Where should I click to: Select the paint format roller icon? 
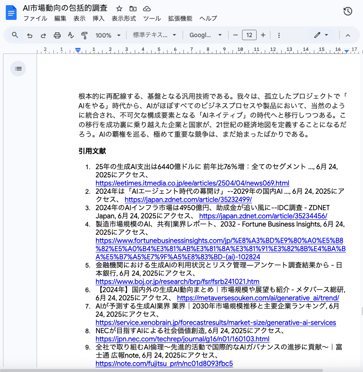click(x=84, y=35)
